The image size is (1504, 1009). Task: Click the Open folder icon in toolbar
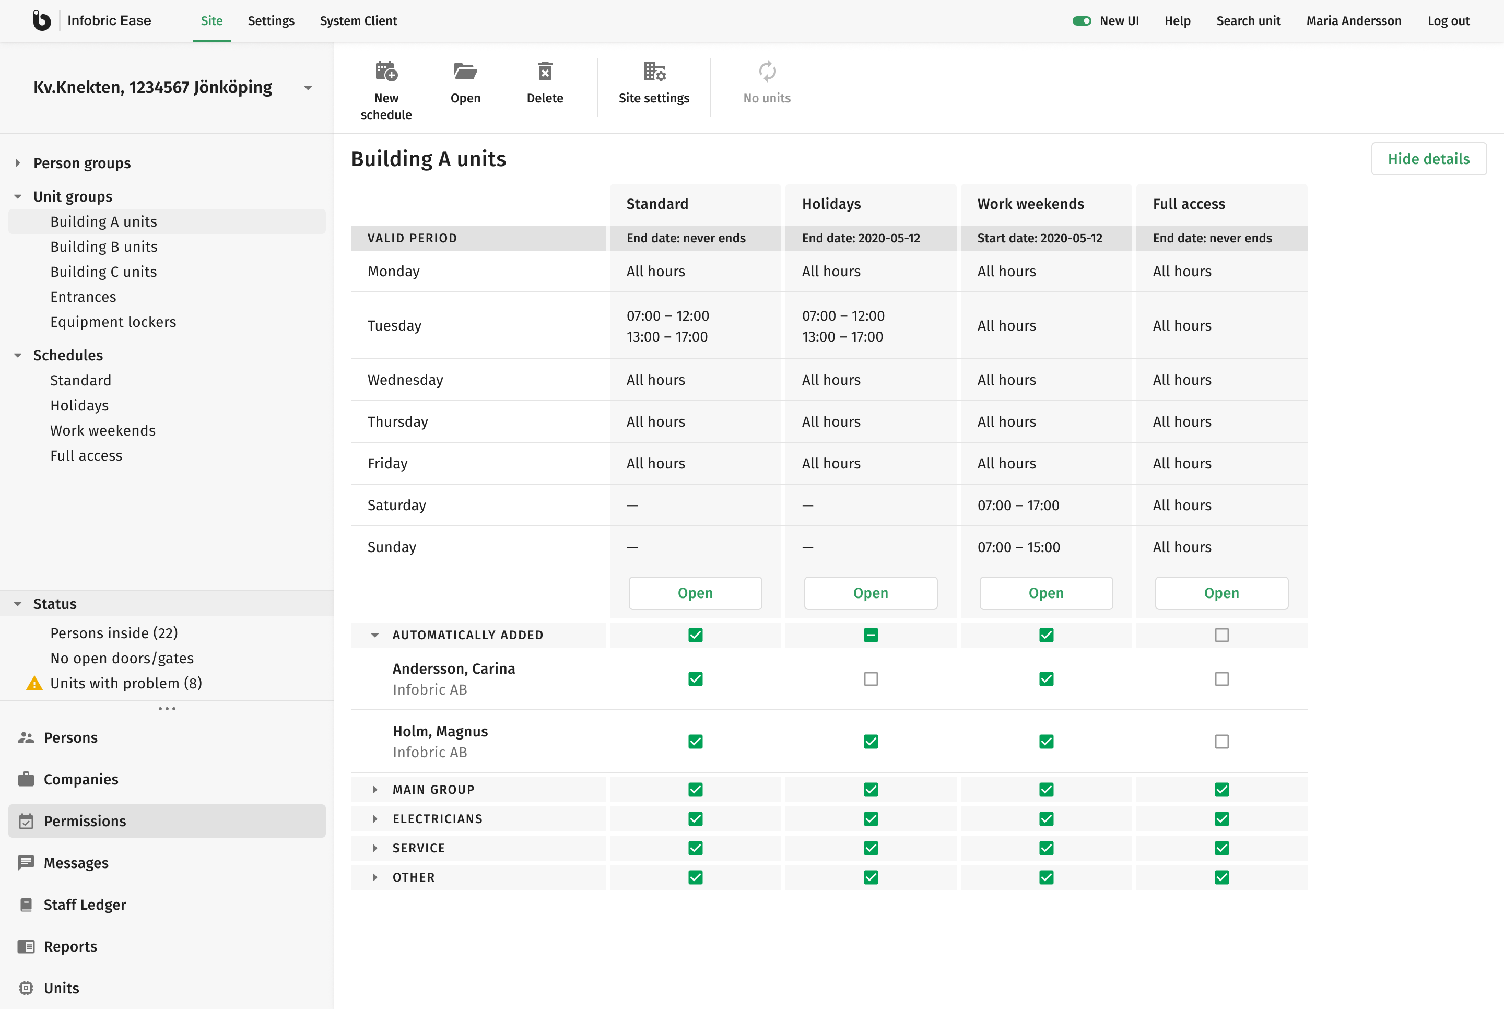click(465, 71)
